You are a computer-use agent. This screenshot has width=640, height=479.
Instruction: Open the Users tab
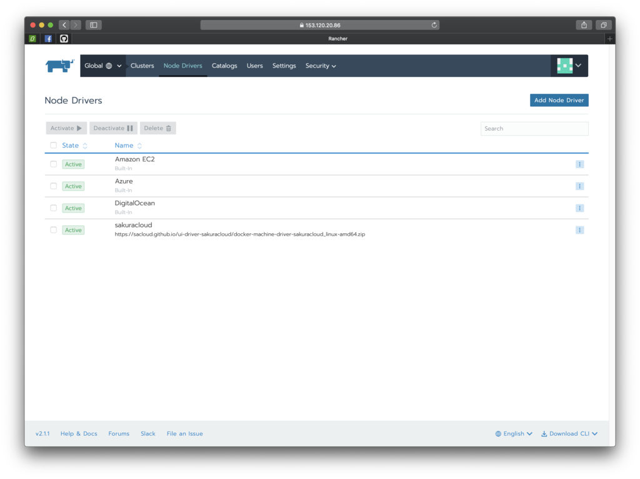pyautogui.click(x=255, y=66)
